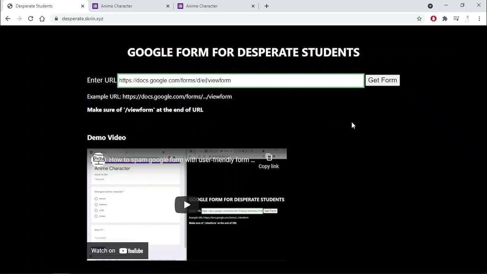Open a new browser tab

point(267,6)
